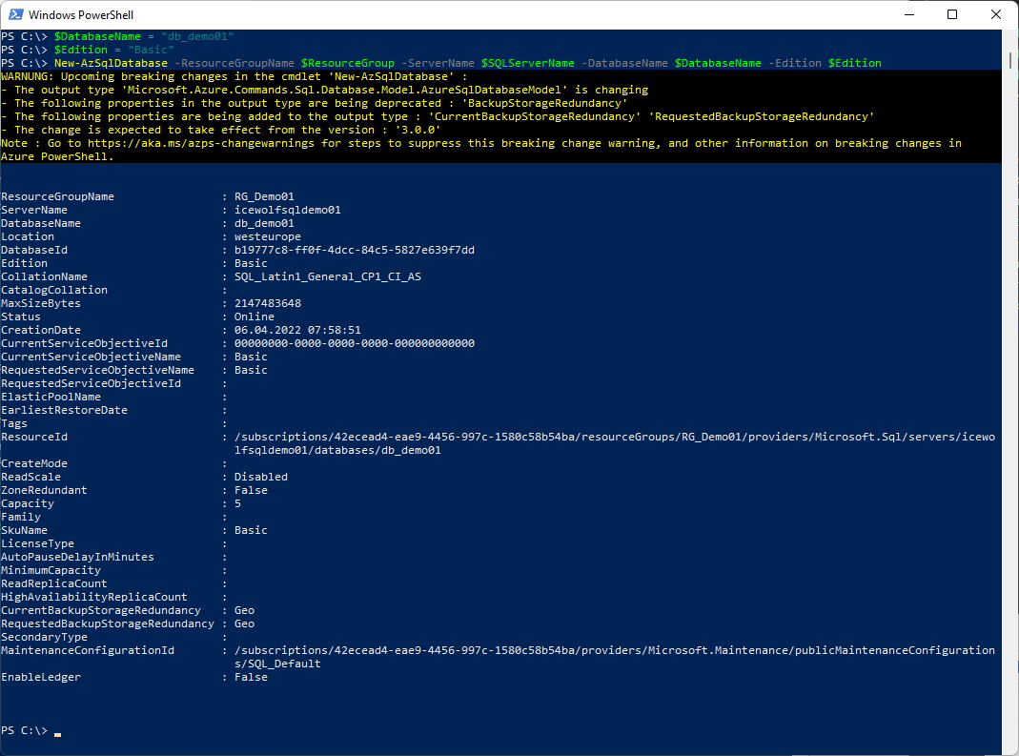Click the RequestedServiceObjectiveName value Basic
1019x756 pixels.
(x=251, y=370)
